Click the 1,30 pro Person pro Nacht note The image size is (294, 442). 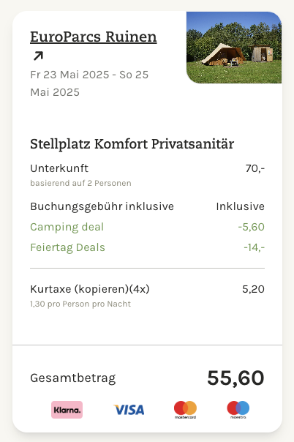80,304
